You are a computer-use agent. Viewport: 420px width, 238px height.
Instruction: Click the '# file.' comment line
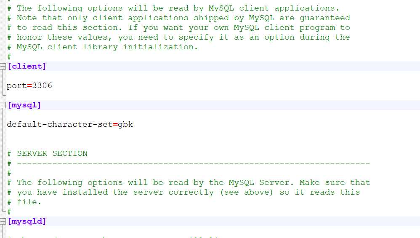point(24,202)
